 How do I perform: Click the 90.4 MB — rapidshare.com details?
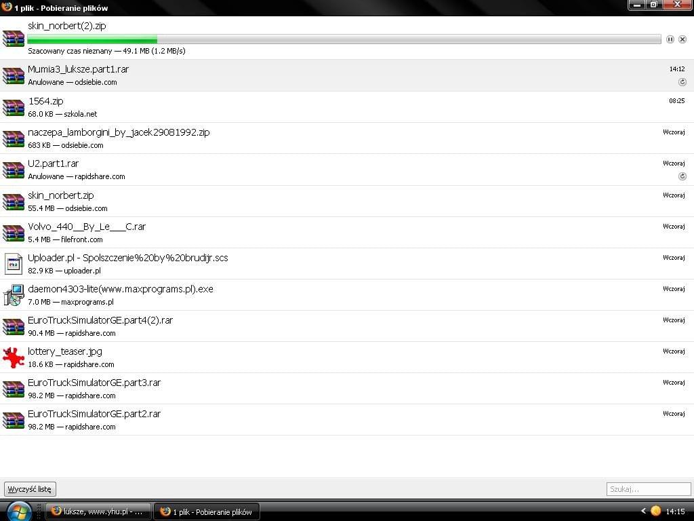[x=72, y=333]
